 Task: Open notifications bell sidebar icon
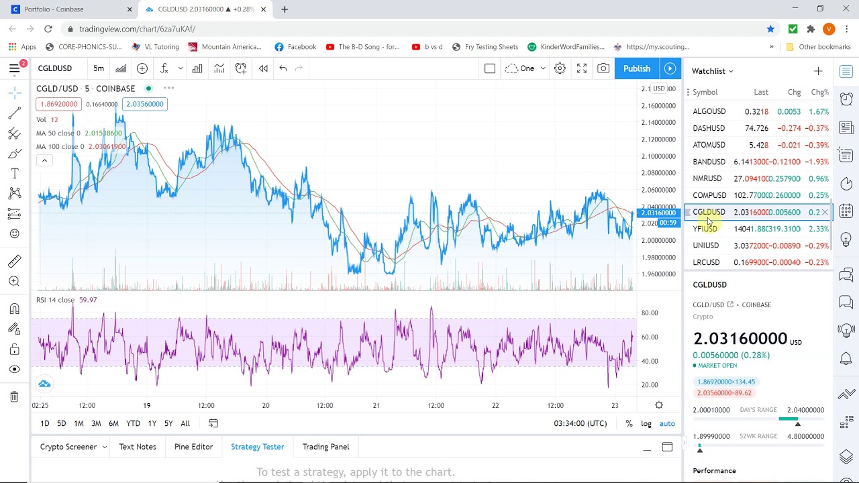point(846,358)
